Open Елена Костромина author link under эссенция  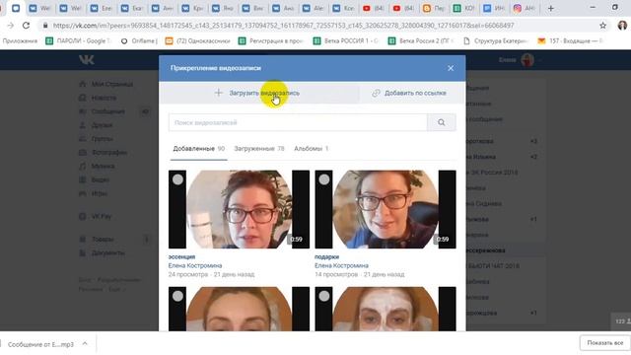coord(195,265)
